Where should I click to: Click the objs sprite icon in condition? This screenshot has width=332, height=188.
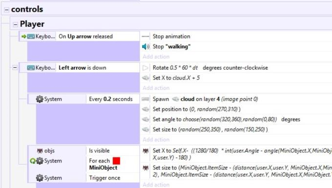40,151
